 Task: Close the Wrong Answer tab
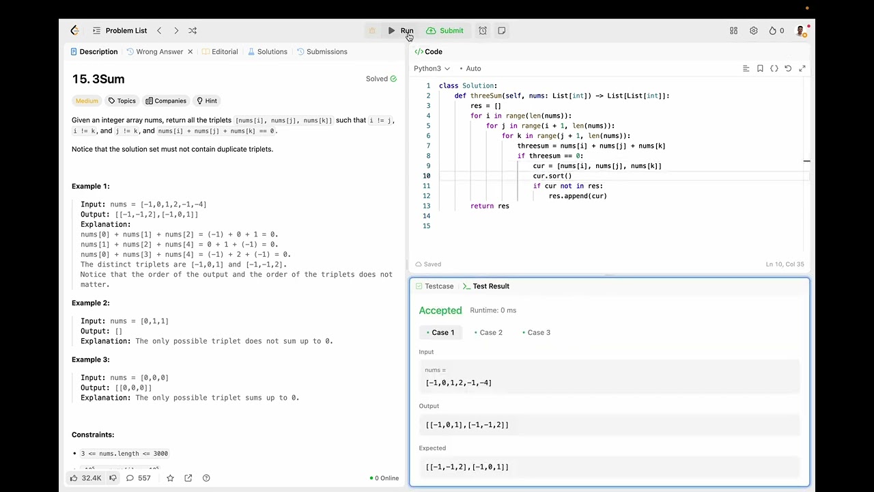(190, 51)
